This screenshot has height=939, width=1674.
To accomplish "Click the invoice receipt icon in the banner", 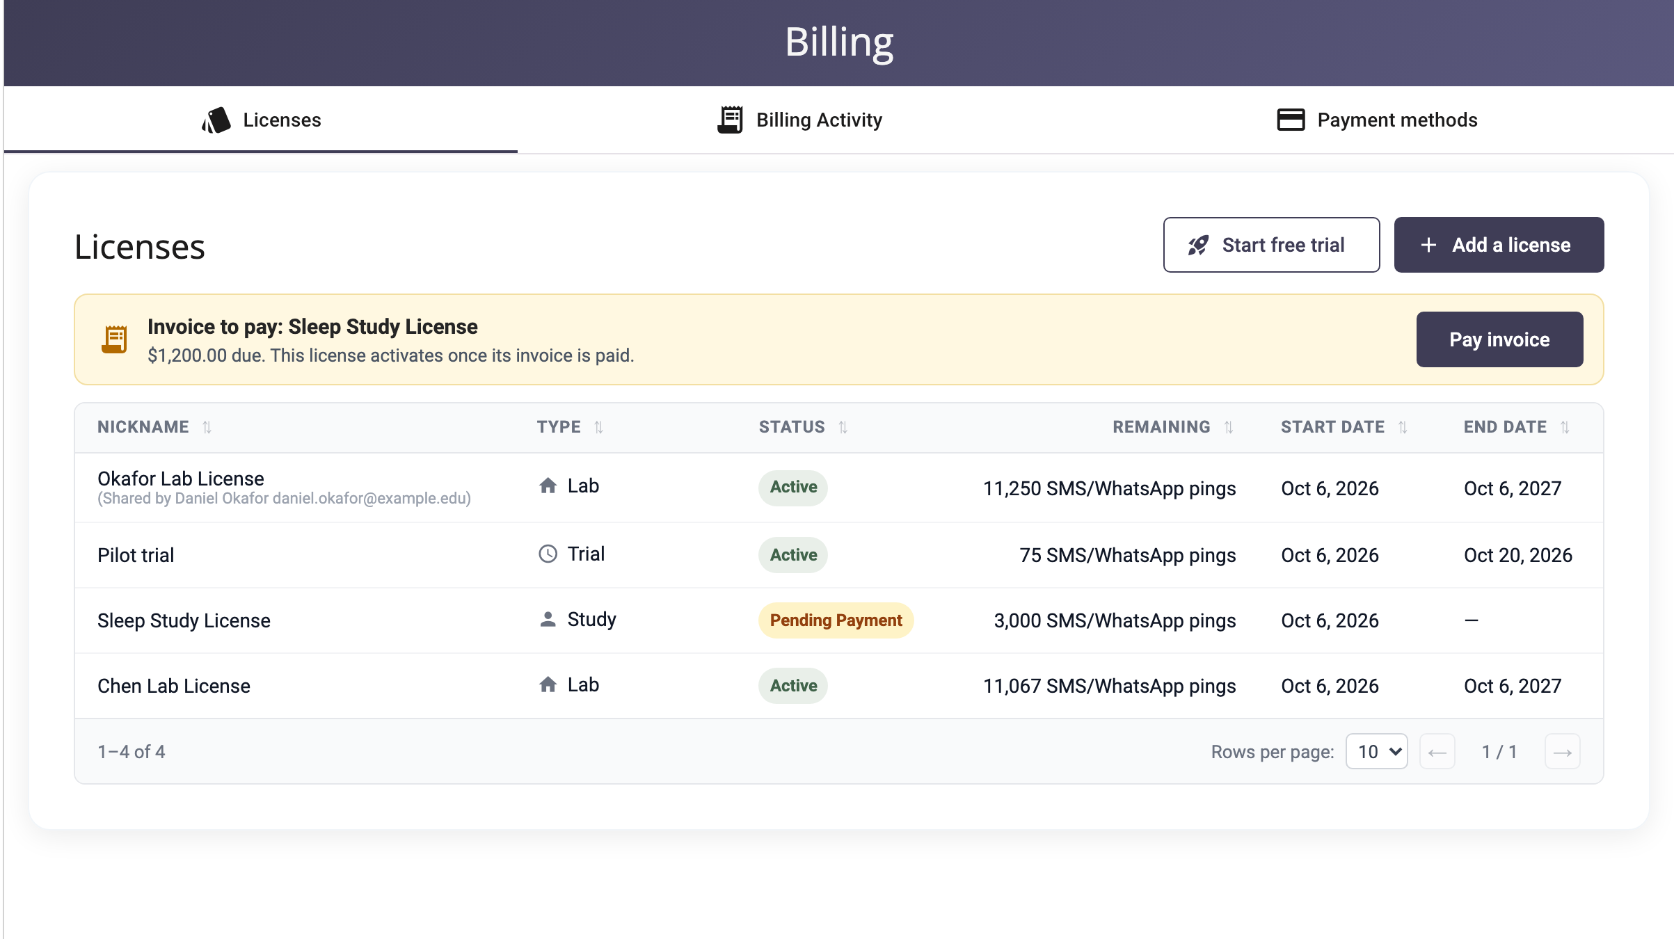I will (x=115, y=339).
